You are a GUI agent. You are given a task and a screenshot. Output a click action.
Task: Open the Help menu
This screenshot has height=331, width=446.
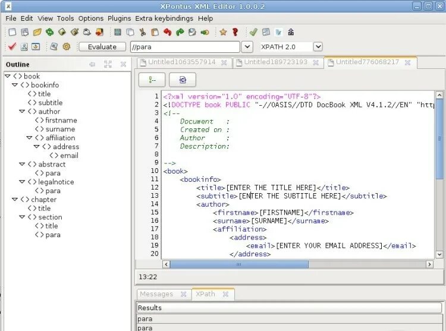[x=205, y=18]
